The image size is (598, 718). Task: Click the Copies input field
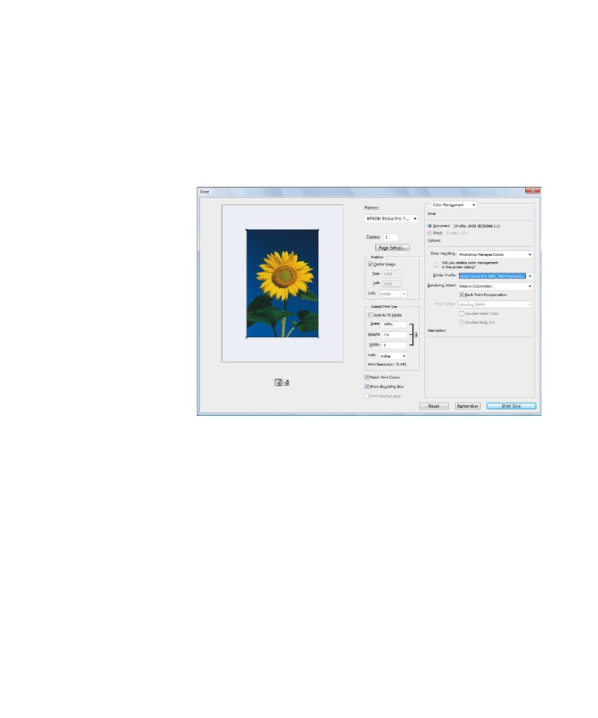[x=391, y=237]
